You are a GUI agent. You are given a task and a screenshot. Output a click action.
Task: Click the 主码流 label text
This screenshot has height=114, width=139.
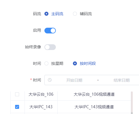[57, 14]
